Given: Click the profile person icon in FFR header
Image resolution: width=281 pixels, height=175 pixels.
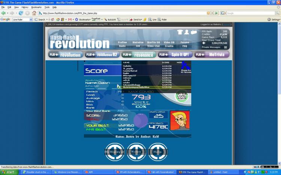Looking at the screenshot, I should click(x=187, y=32).
